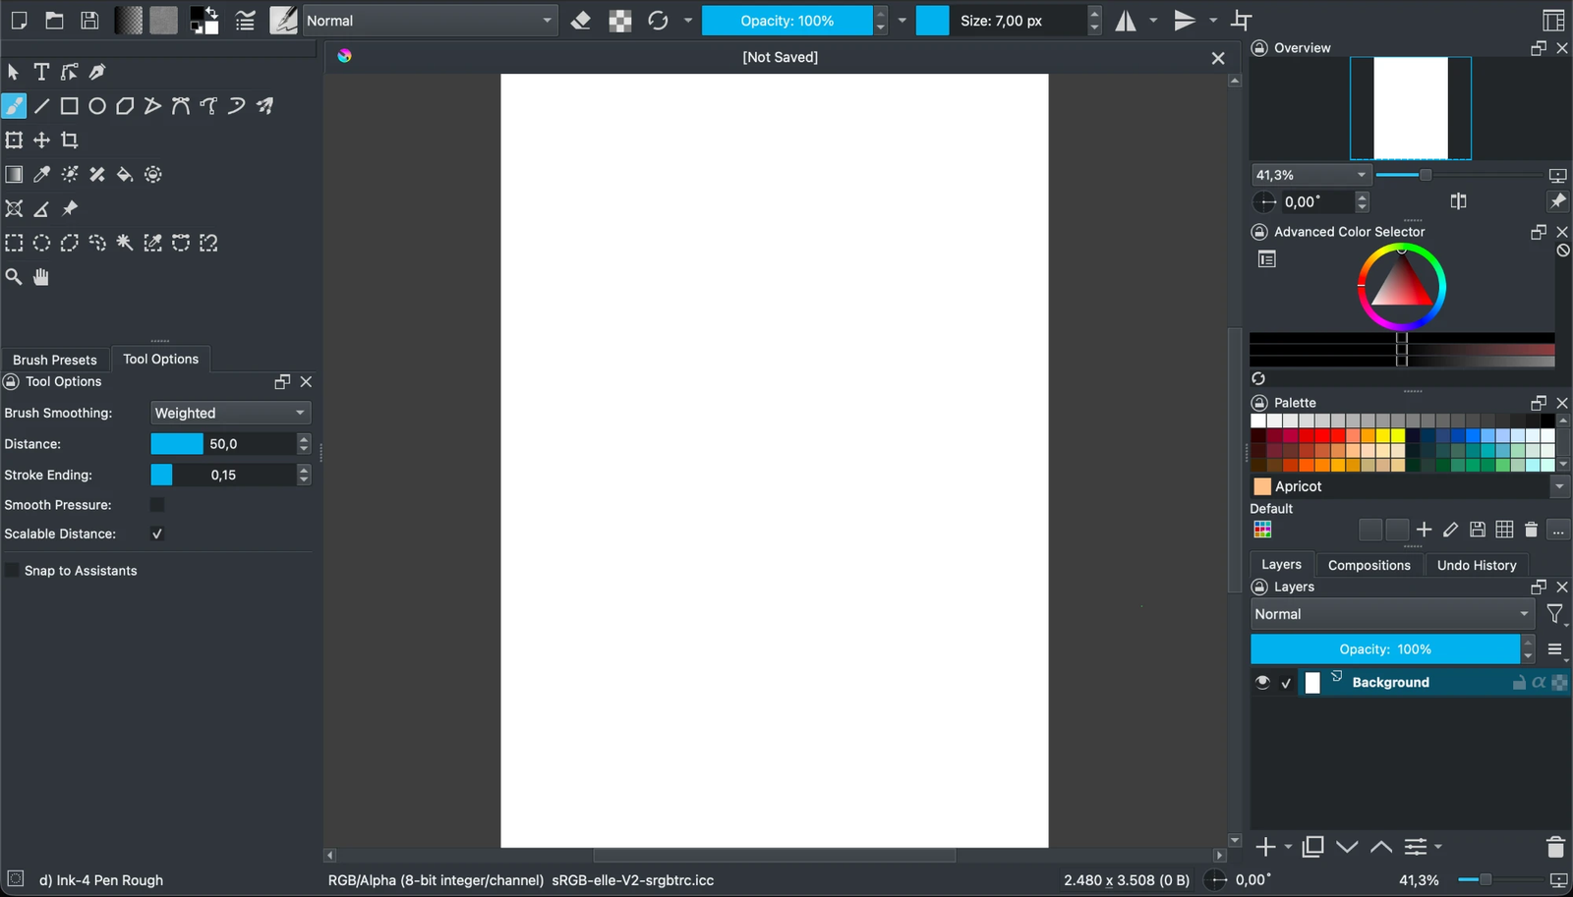Enable Smooth Pressure checkbox
This screenshot has height=897, width=1573.
point(157,505)
